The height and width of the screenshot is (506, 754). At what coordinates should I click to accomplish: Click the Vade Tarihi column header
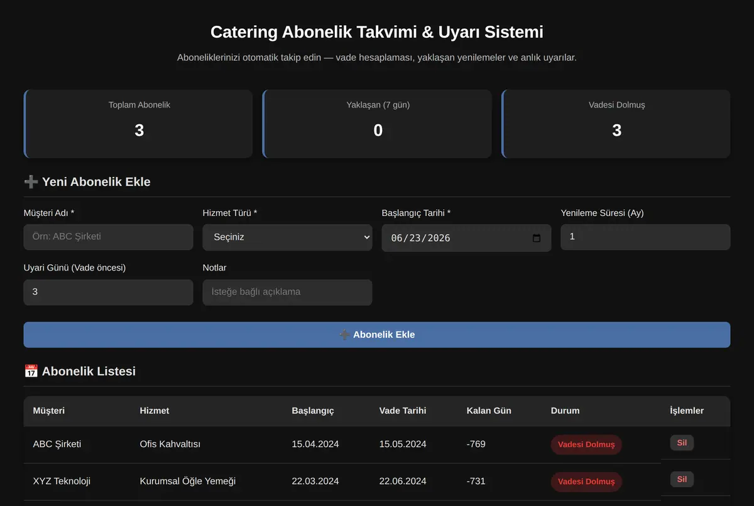(x=403, y=411)
